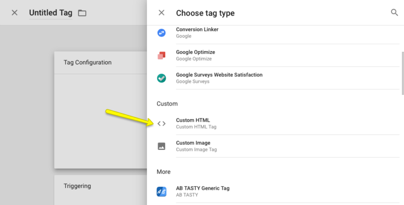Open the Tag Configuration card
The width and height of the screenshot is (404, 205).
100,110
